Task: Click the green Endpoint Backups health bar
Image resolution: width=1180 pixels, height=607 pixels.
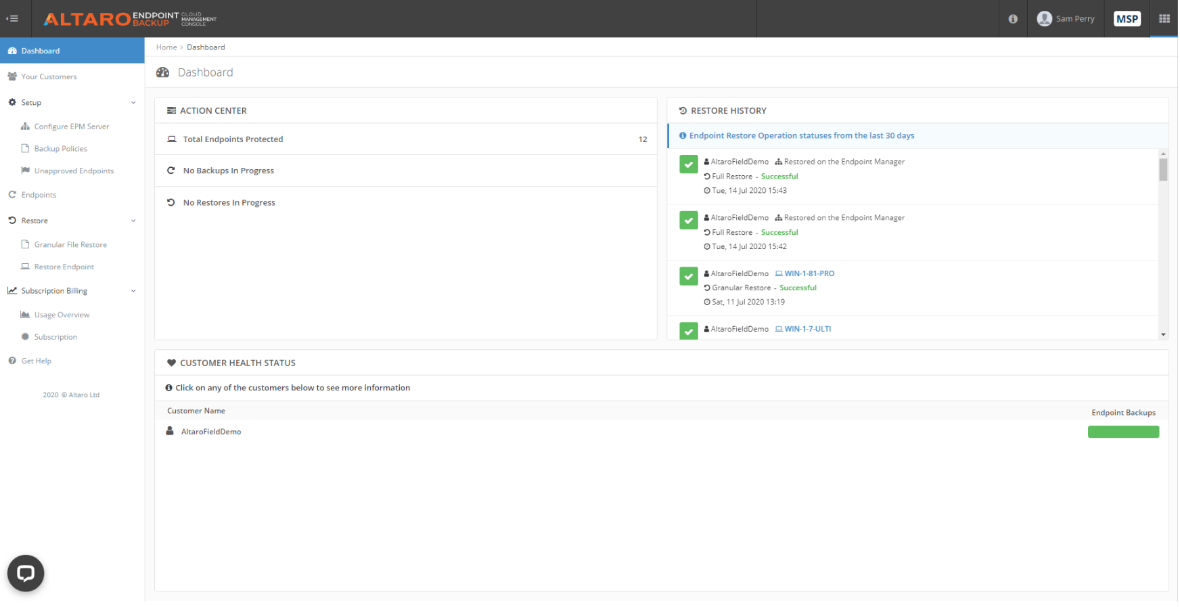Action: [x=1123, y=432]
